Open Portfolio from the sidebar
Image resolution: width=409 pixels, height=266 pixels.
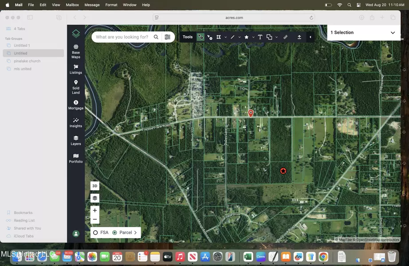pyautogui.click(x=76, y=158)
